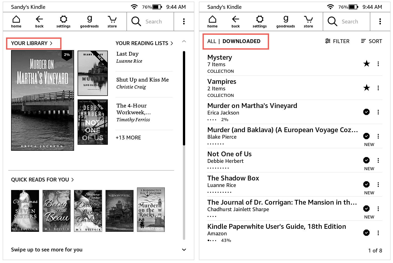This screenshot has height=263, width=393.
Task: Open three-dot menu on left Kindle toolbar
Action: [184, 21]
